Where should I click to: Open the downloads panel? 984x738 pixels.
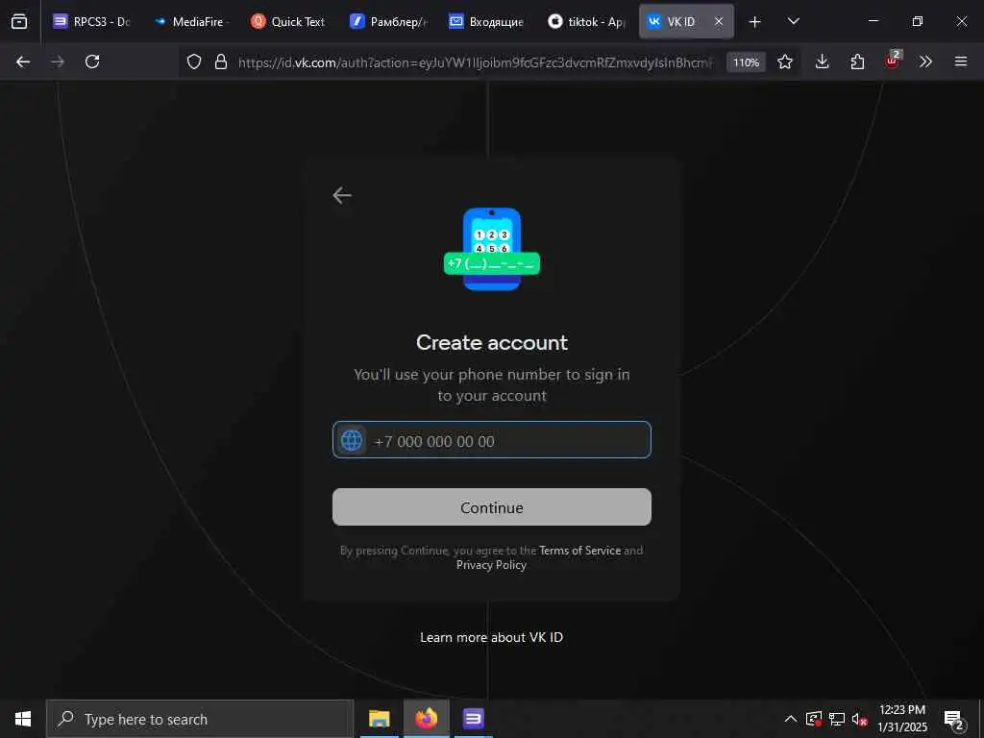823,61
